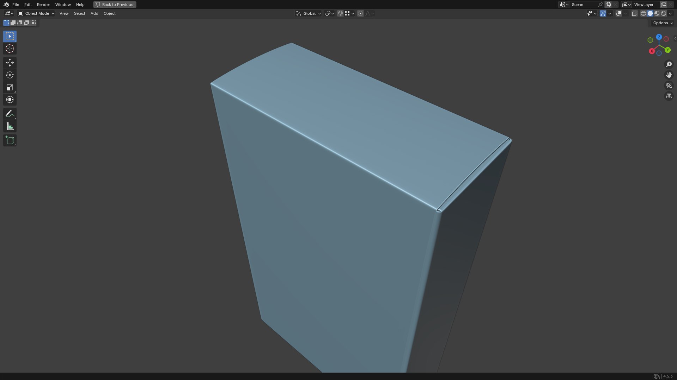
Task: Expand the sidebar with the small arrow
Action: [675, 38]
